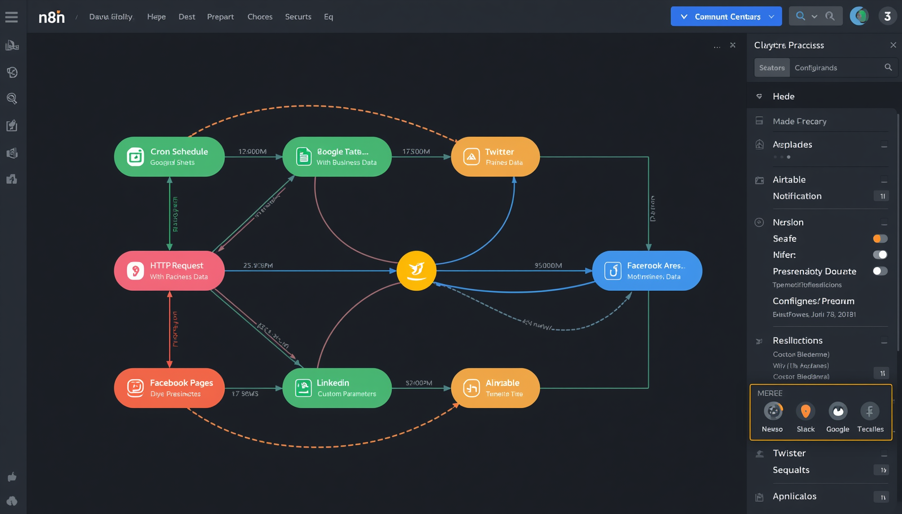Select the Linkedin node icon
This screenshot has height=514, width=902.
click(303, 388)
